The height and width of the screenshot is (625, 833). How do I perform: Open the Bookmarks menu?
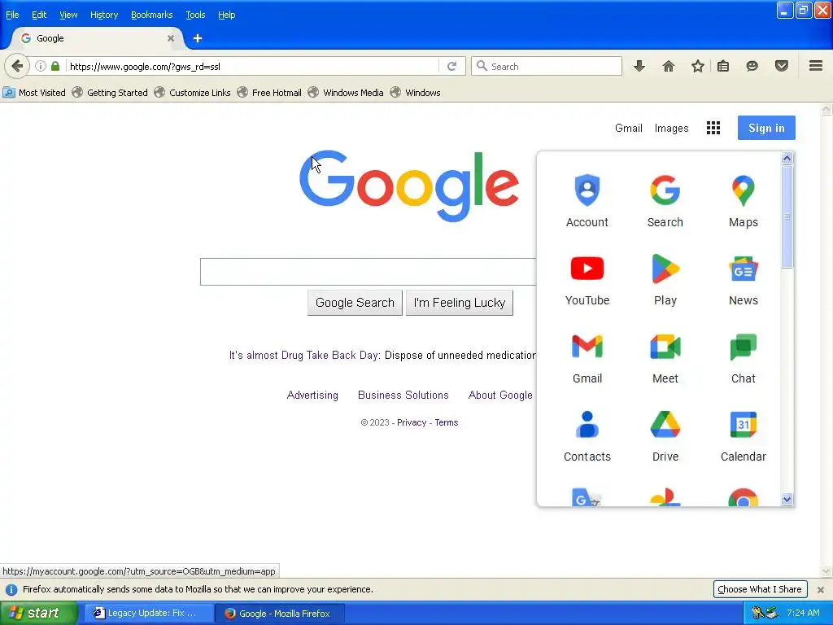point(152,15)
